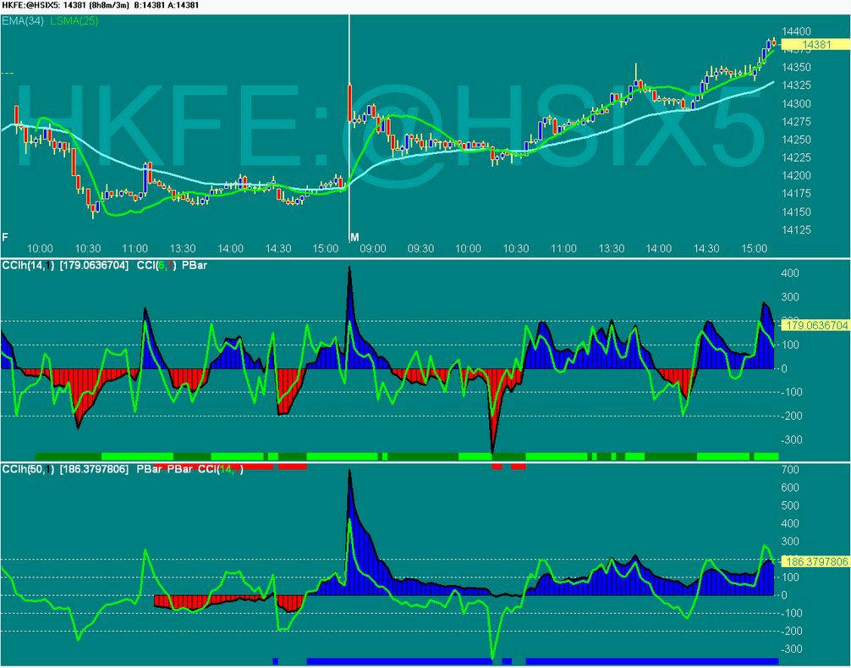Select the yellow 186.3797806 value tag
Image resolution: width=851 pixels, height=668 pixels.
[815, 561]
